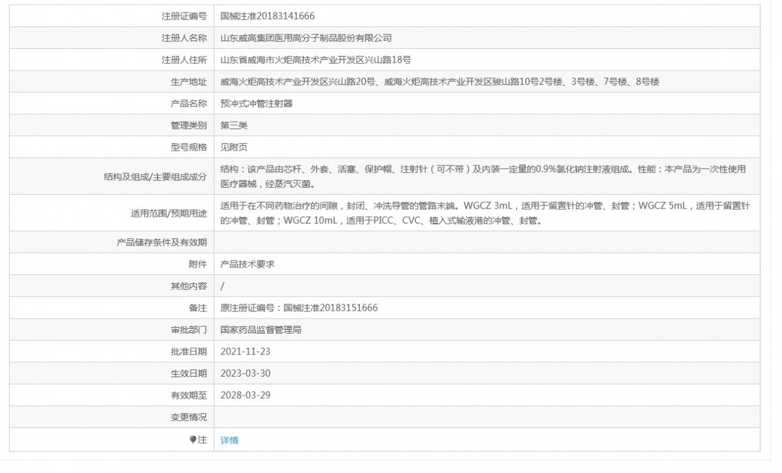782x473 pixels.
Task: Click the 注册证编号 label
Action: pos(184,16)
